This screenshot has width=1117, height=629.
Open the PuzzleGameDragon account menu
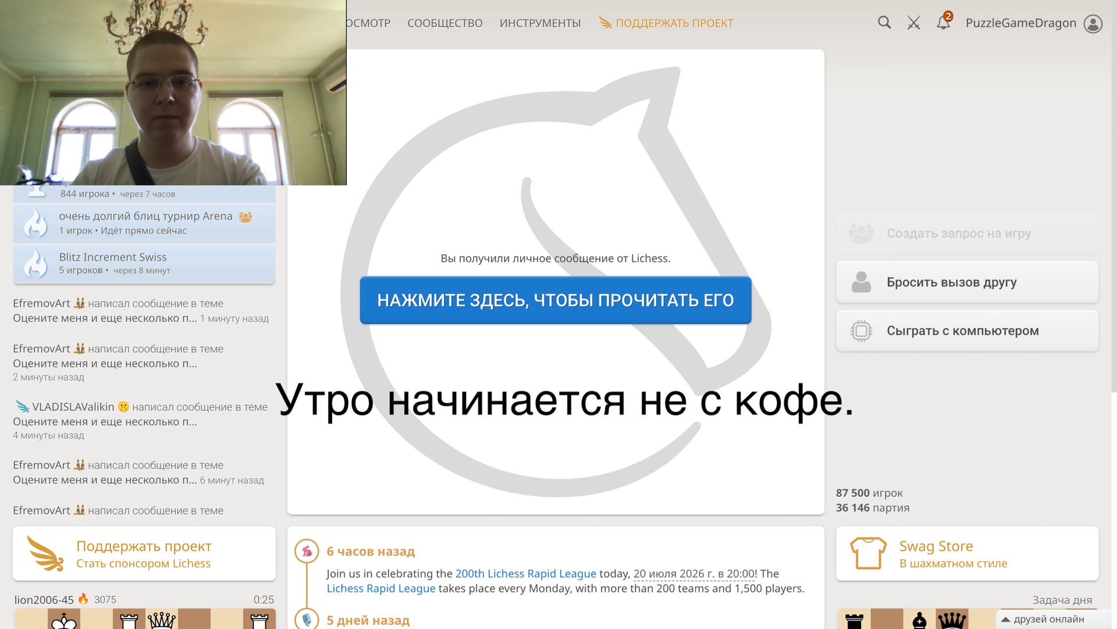(x=1021, y=23)
